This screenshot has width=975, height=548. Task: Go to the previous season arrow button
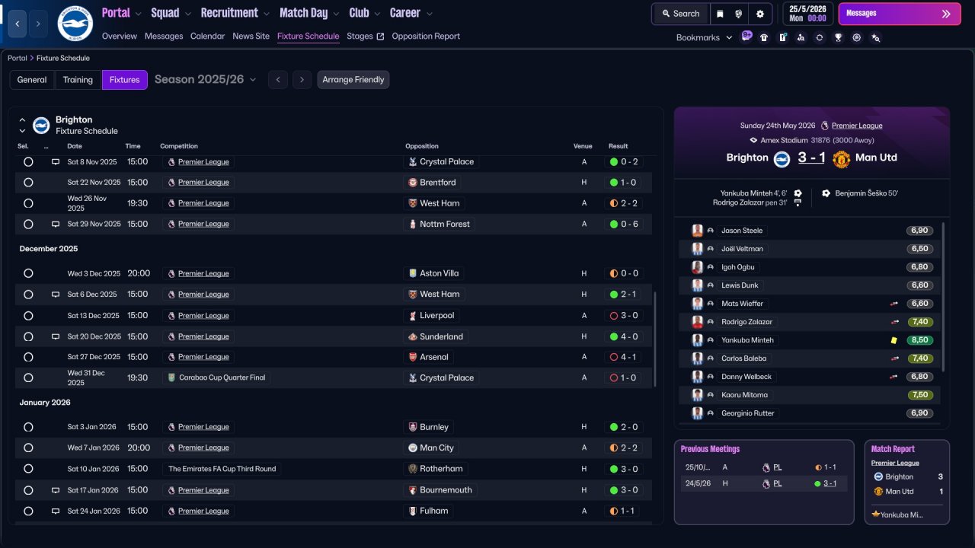278,80
